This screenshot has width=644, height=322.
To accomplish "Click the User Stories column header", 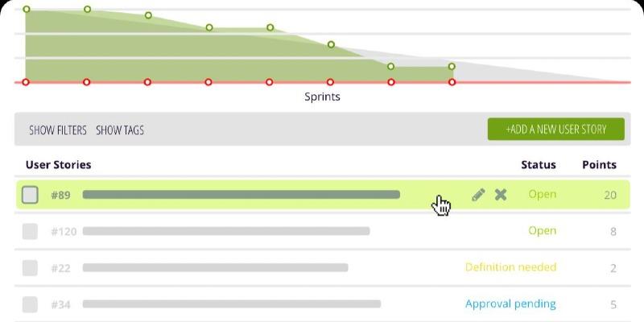I will click(x=58, y=165).
